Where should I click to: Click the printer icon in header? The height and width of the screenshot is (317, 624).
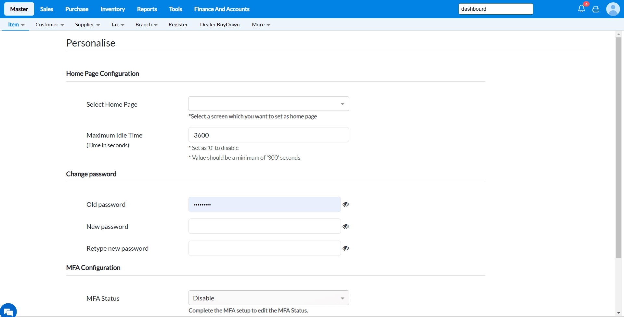coord(596,9)
